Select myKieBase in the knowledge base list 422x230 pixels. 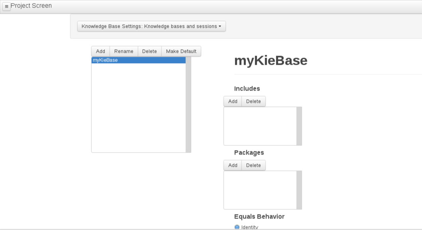139,60
